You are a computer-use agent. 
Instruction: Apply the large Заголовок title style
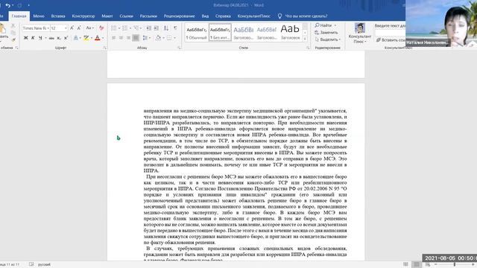click(x=290, y=33)
